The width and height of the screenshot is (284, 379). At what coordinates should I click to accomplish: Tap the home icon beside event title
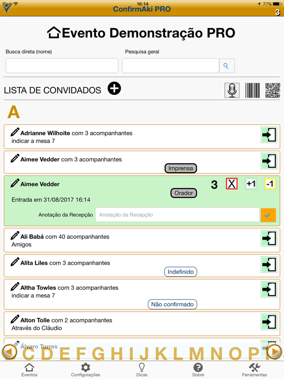pos(54,33)
